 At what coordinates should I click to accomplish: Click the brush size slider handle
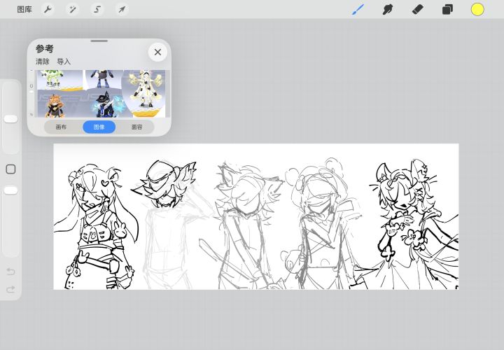10,119
